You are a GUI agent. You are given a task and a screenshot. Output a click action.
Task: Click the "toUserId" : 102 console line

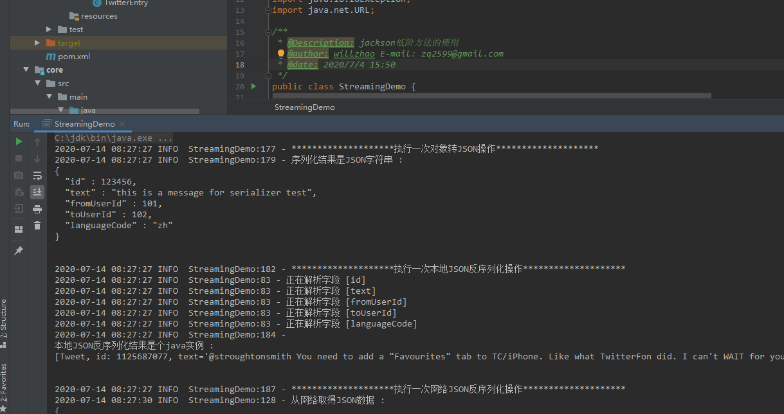109,214
